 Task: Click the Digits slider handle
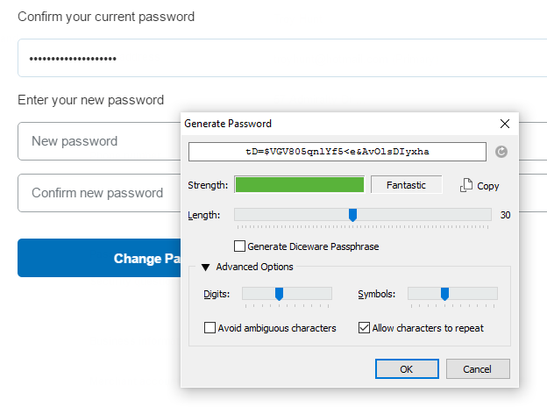point(279,294)
